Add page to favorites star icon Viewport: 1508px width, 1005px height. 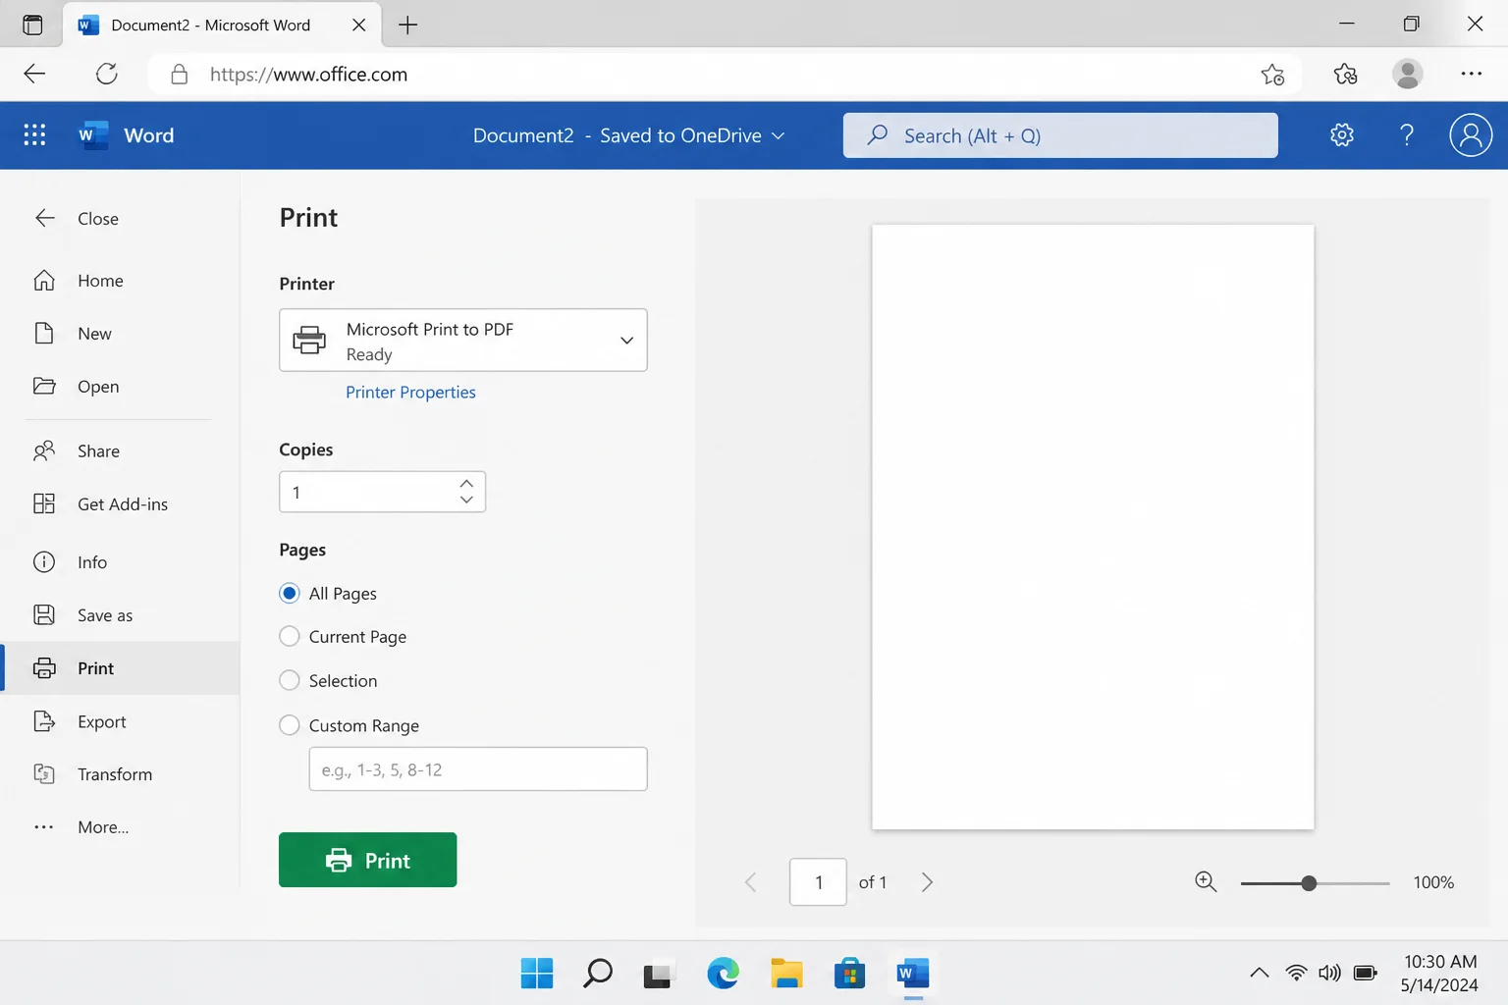click(1272, 74)
